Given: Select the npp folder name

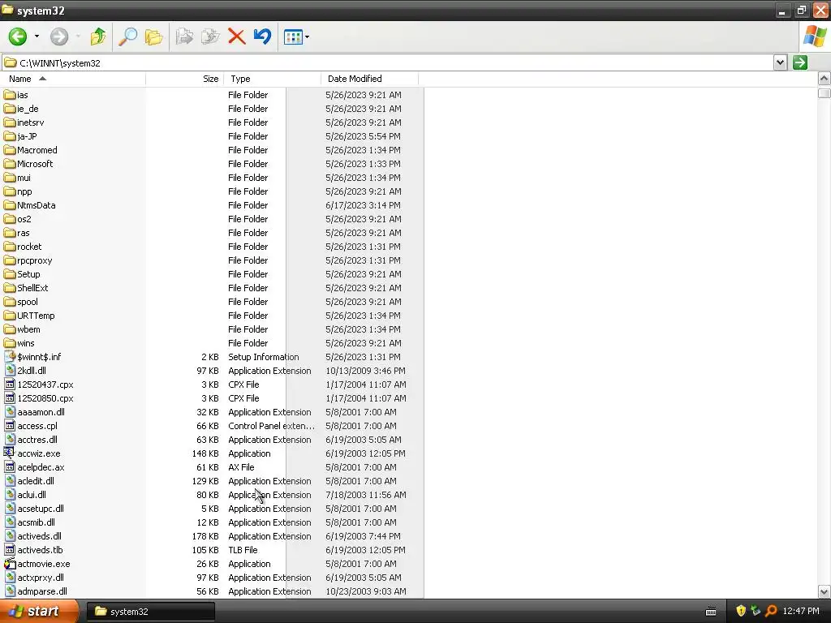Looking at the screenshot, I should coord(24,191).
